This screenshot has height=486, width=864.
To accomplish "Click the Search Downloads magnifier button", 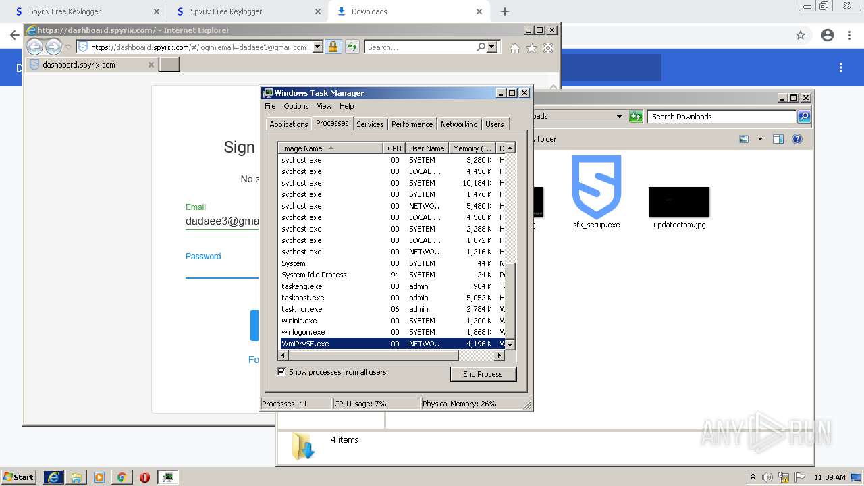I will click(804, 117).
